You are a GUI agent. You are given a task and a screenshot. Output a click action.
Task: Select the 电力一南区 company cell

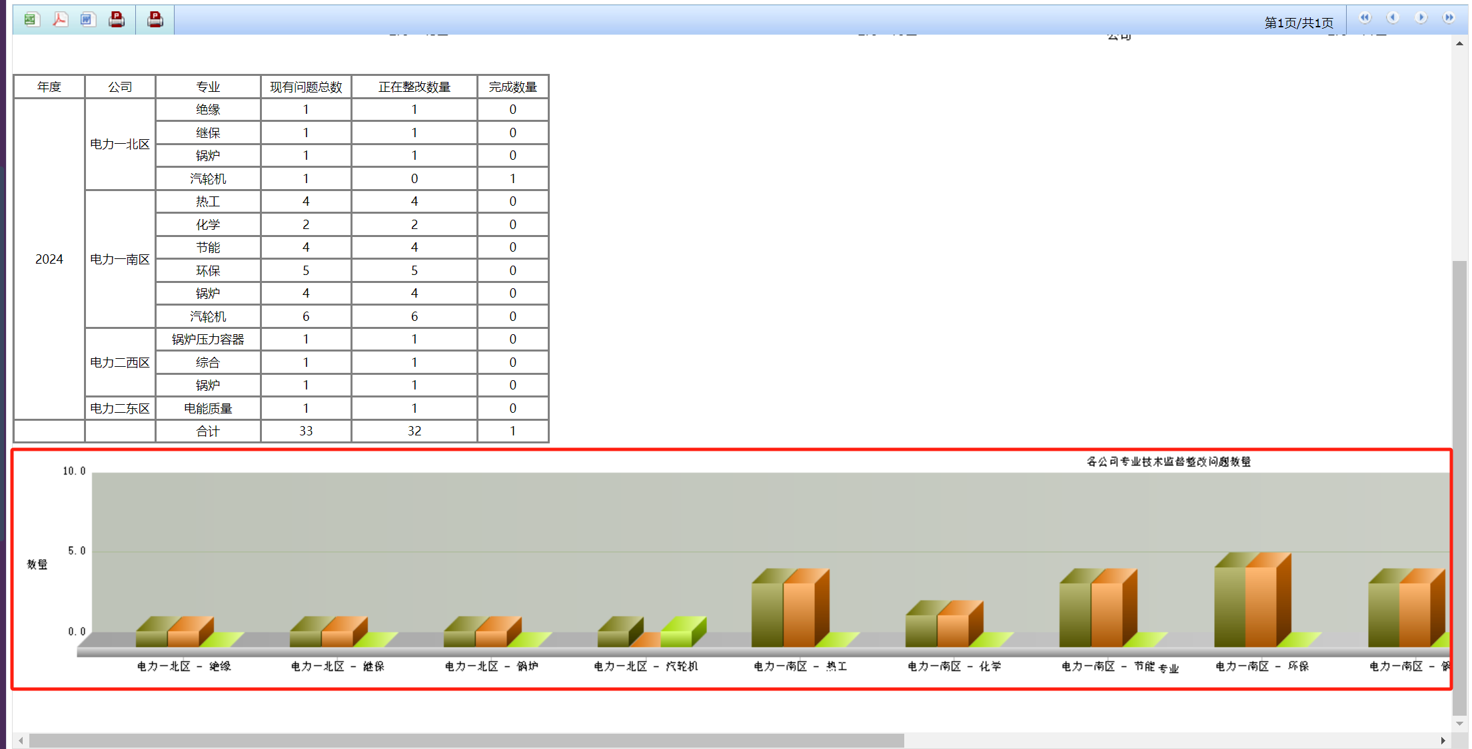120,259
